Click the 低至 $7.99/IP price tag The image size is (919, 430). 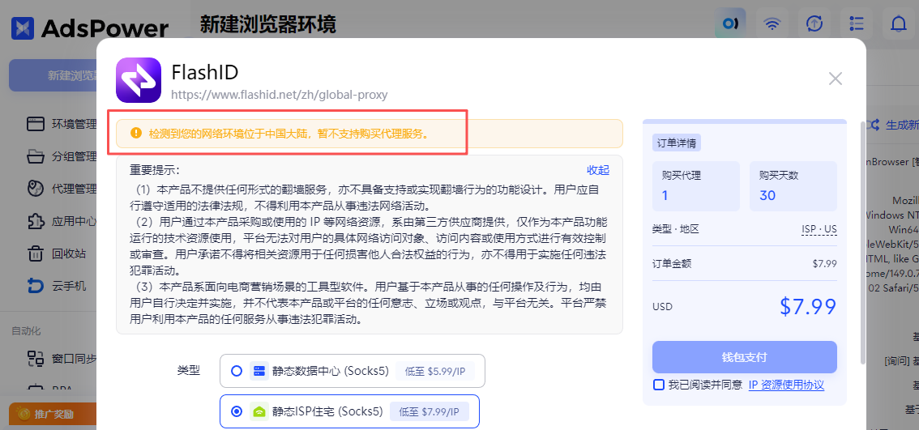click(429, 412)
